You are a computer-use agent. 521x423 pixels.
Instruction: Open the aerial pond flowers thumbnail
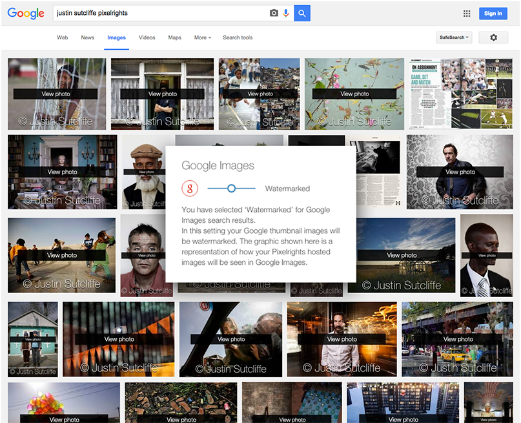pos(354,94)
